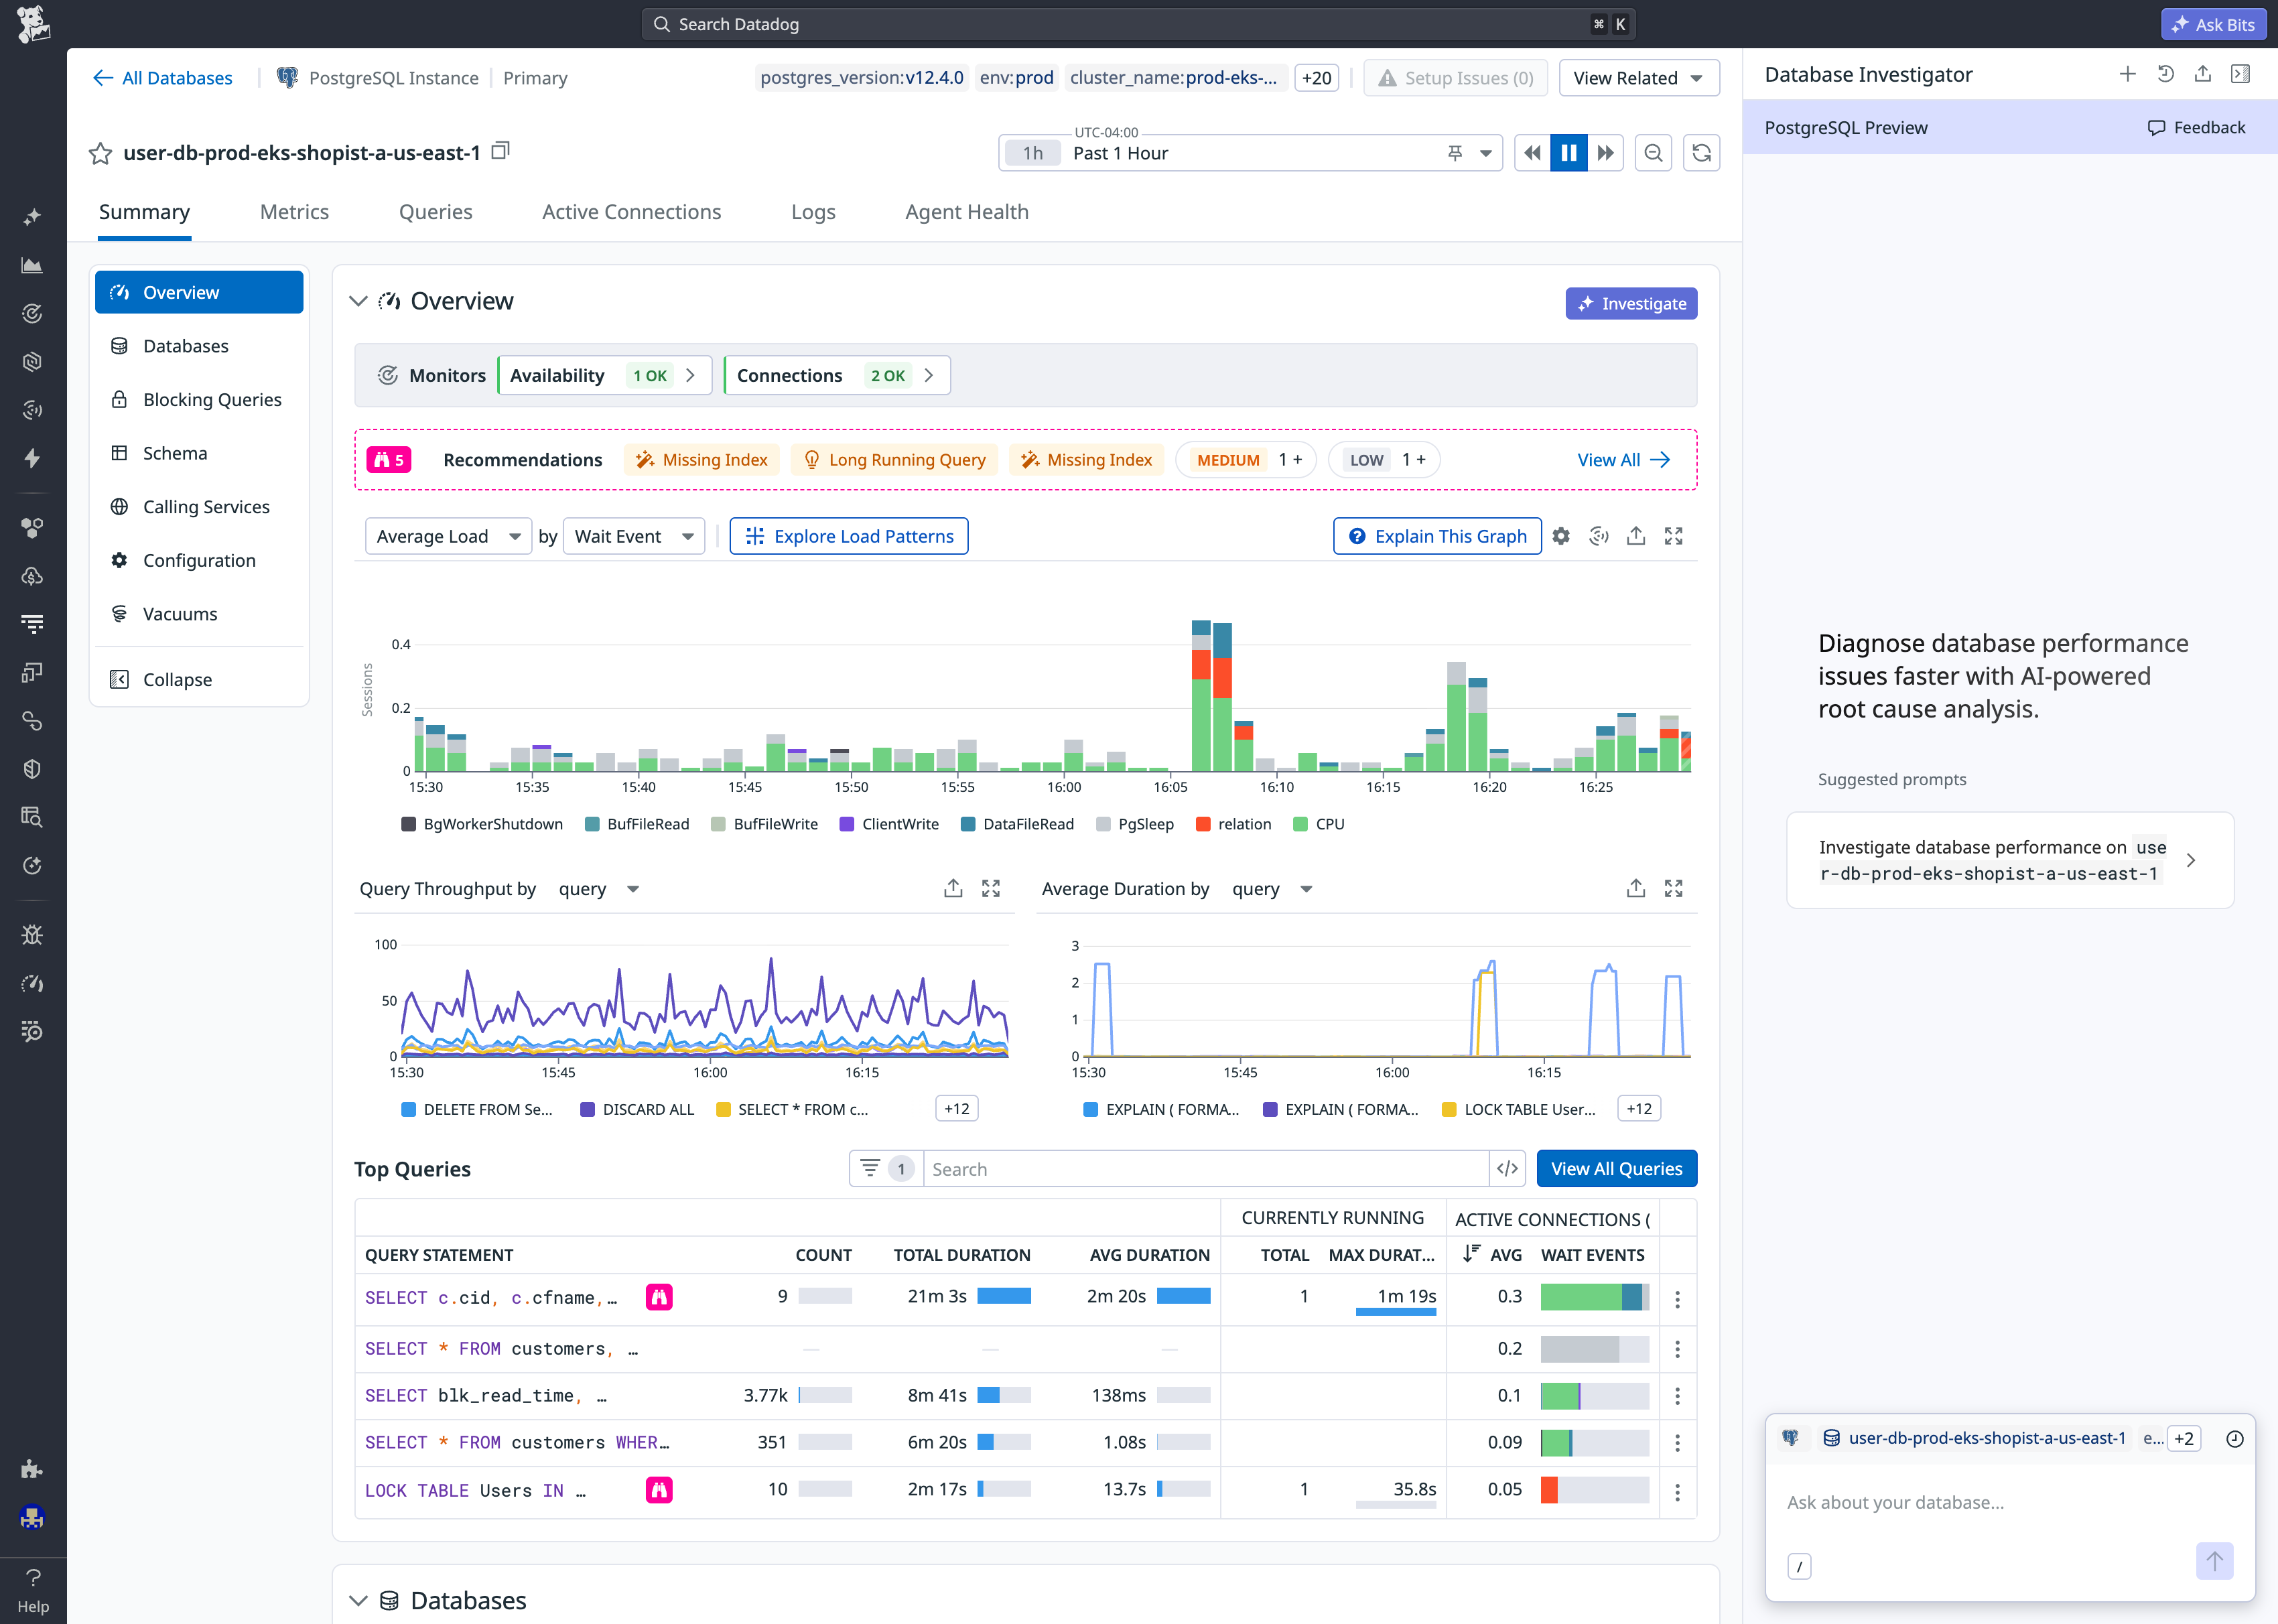Step back the time range with rewind button
Viewport: 2278px width, 1624px height.
(x=1532, y=153)
